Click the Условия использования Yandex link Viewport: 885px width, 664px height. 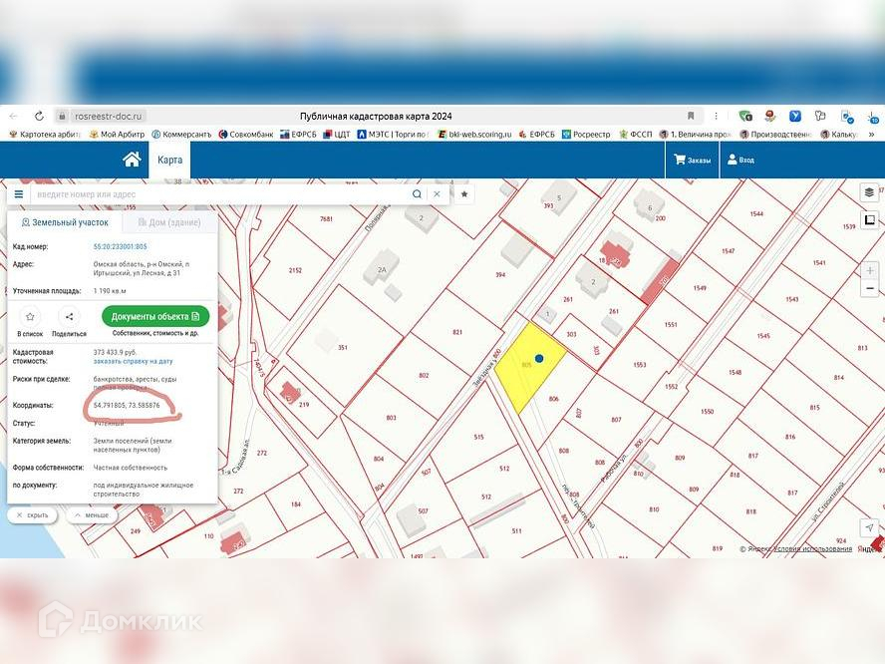[813, 548]
